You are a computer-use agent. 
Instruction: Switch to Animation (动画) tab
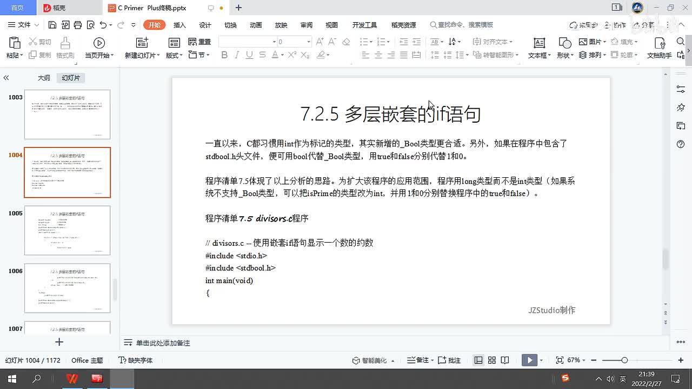pos(256,25)
